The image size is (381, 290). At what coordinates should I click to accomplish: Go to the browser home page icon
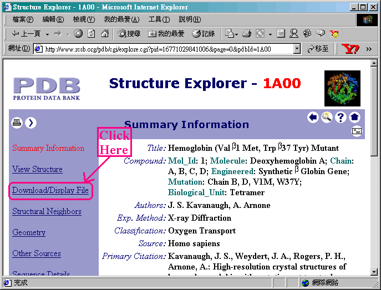click(105, 33)
